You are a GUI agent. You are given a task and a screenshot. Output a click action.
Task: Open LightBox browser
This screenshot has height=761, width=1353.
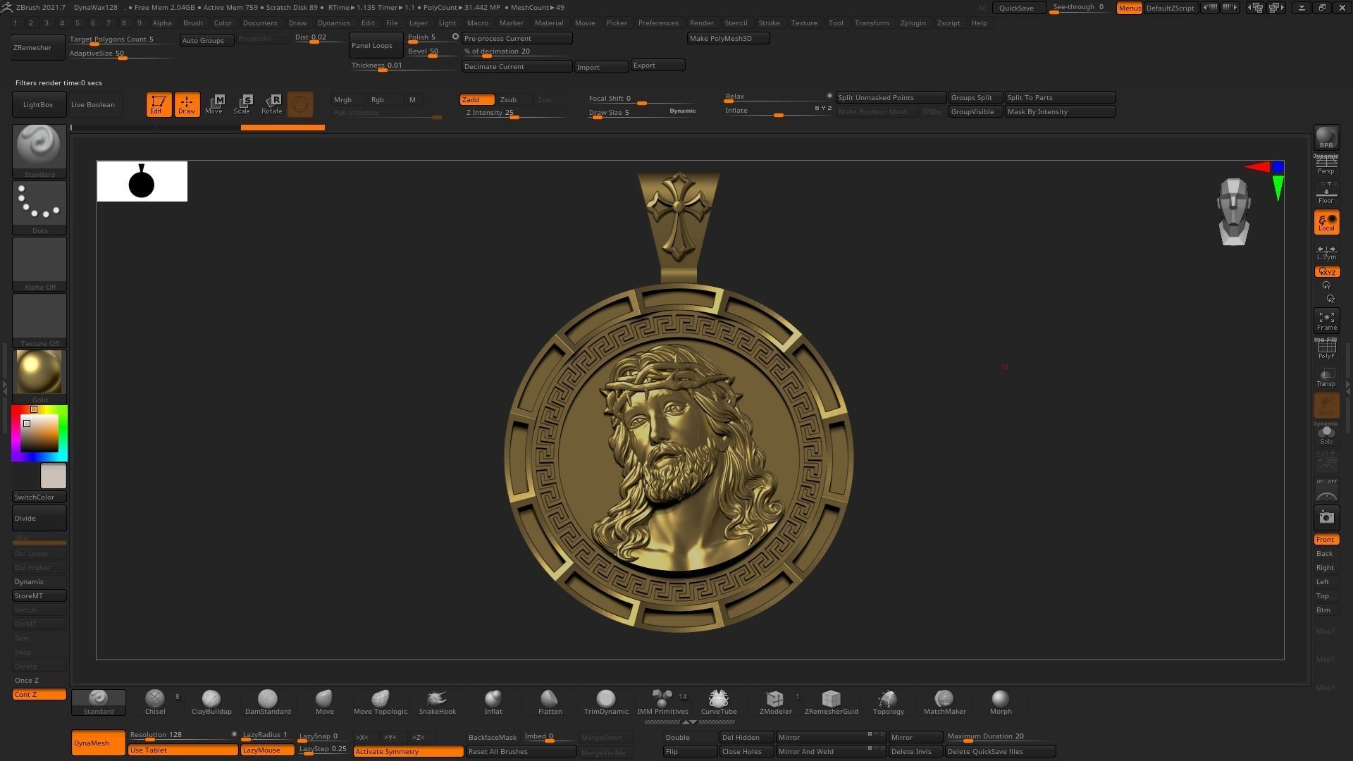(38, 104)
